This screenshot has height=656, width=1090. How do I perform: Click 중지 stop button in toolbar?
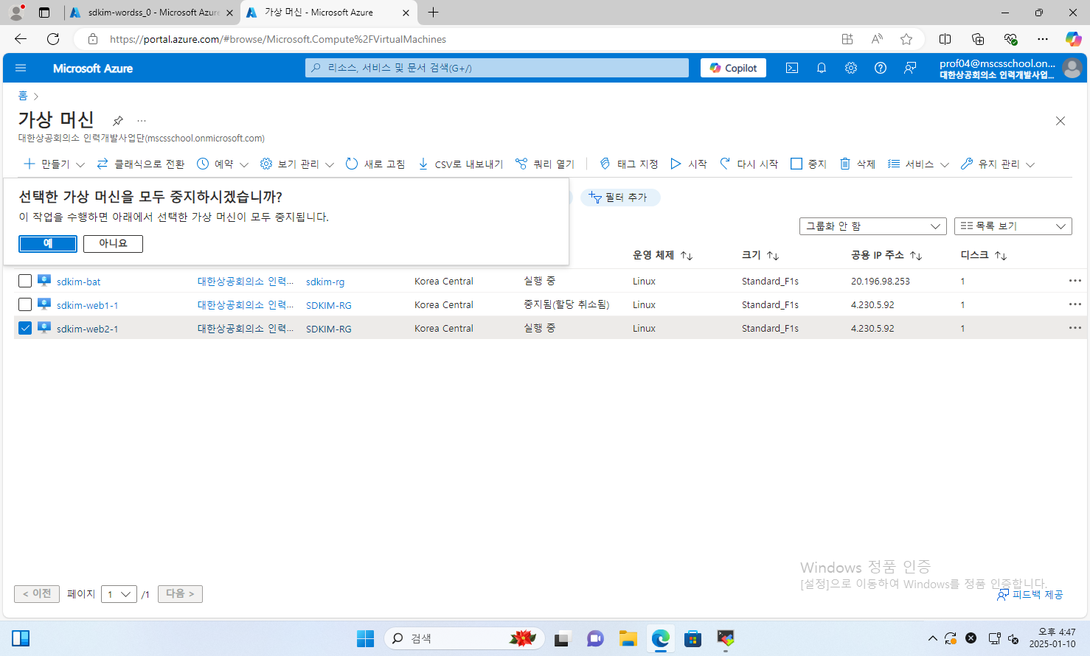[x=809, y=164]
